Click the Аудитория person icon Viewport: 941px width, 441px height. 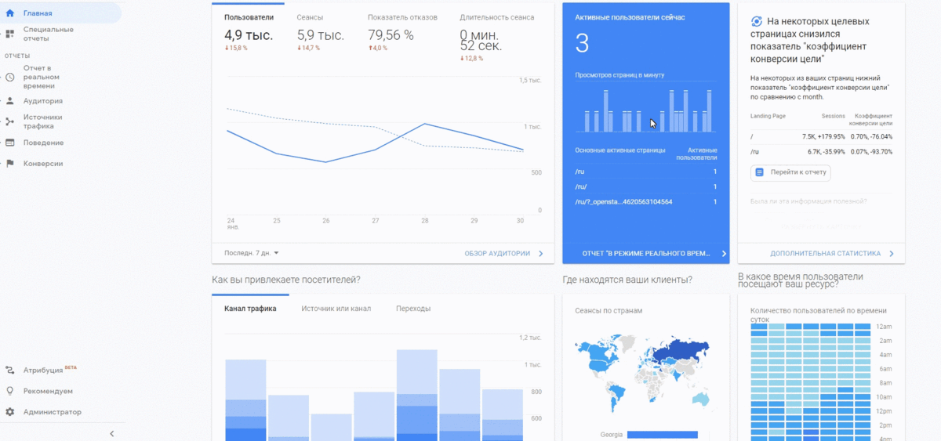pyautogui.click(x=9, y=101)
